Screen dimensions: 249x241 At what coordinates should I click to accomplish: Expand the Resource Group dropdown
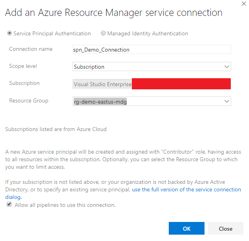152,101
